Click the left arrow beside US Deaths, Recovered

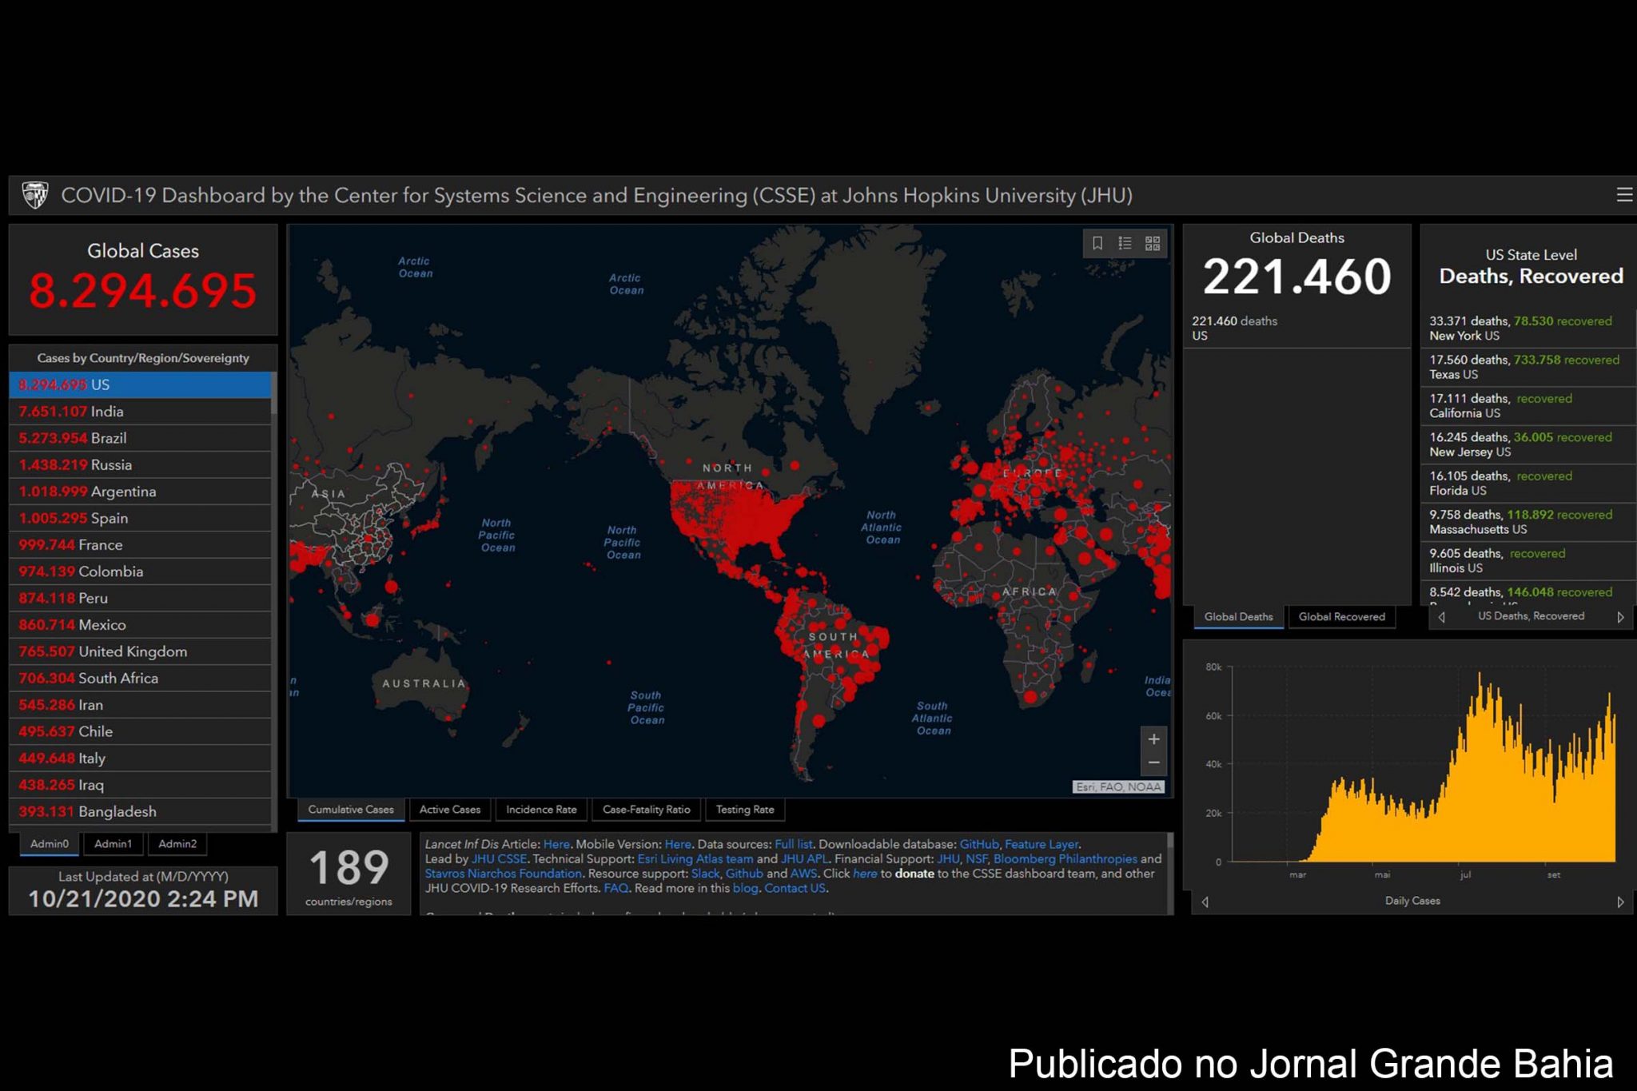click(x=1442, y=616)
